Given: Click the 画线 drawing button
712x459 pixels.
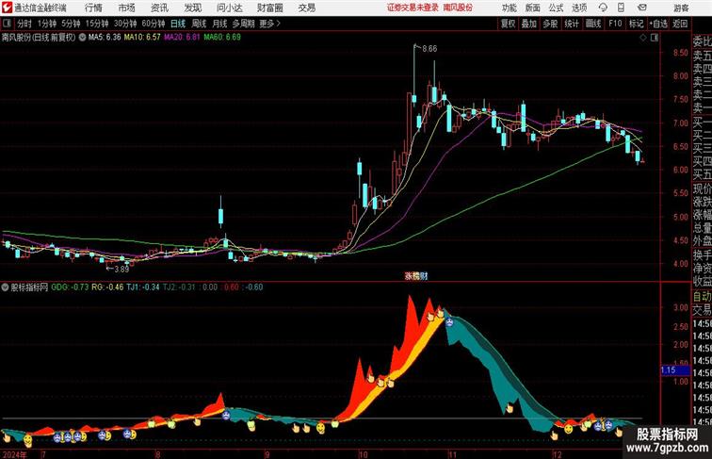Looking at the screenshot, I should pyautogui.click(x=593, y=24).
